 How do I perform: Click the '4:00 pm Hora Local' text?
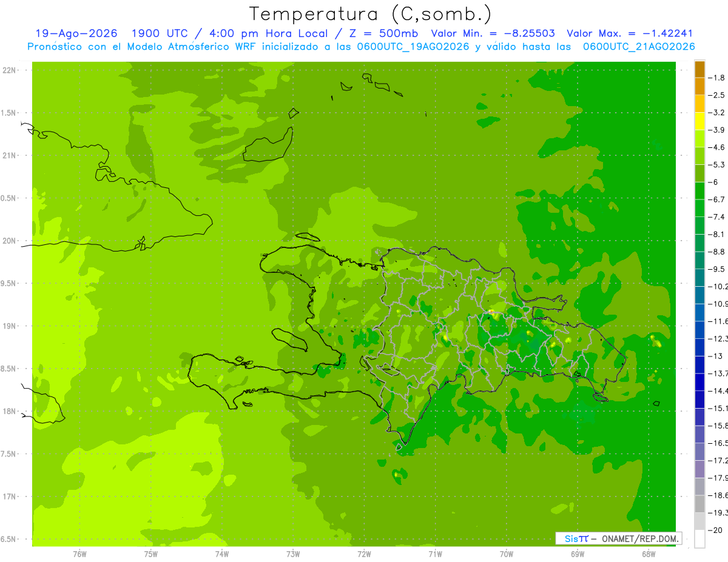pyautogui.click(x=268, y=34)
